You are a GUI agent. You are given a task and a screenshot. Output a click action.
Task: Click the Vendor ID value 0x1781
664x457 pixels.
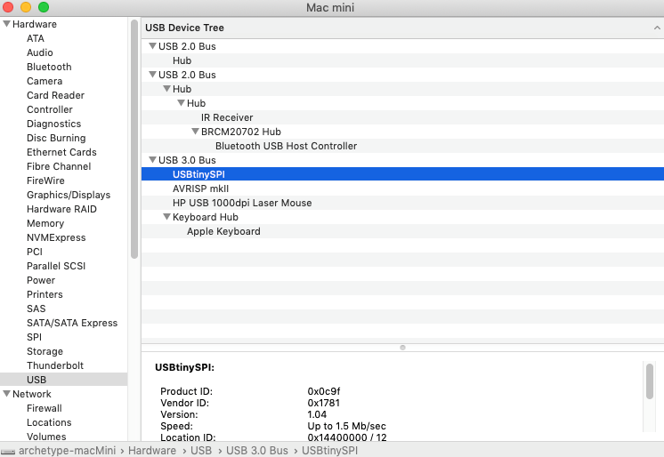pos(323,403)
